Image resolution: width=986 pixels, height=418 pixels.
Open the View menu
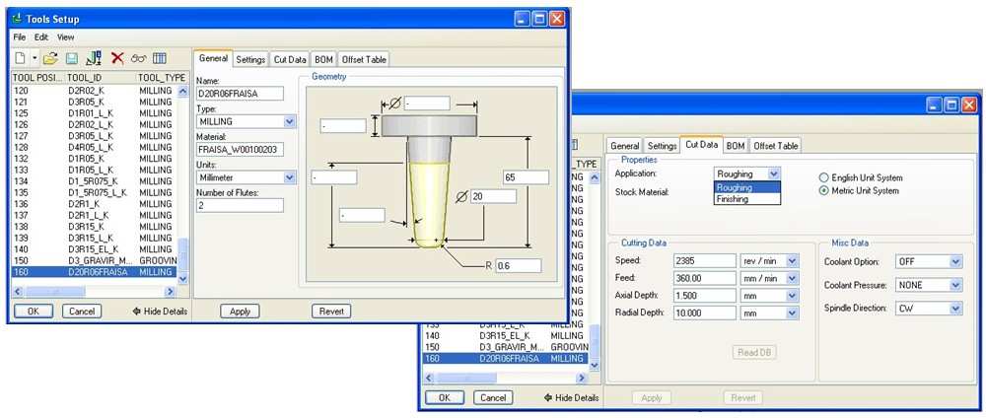pos(66,37)
